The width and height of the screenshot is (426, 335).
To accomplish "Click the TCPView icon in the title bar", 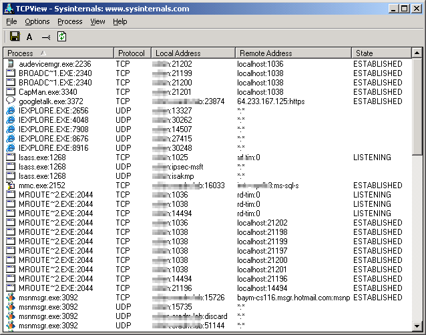I will [9, 9].
